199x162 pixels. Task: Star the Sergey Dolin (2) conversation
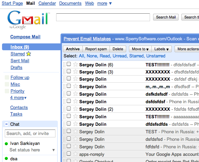(x=76, y=109)
